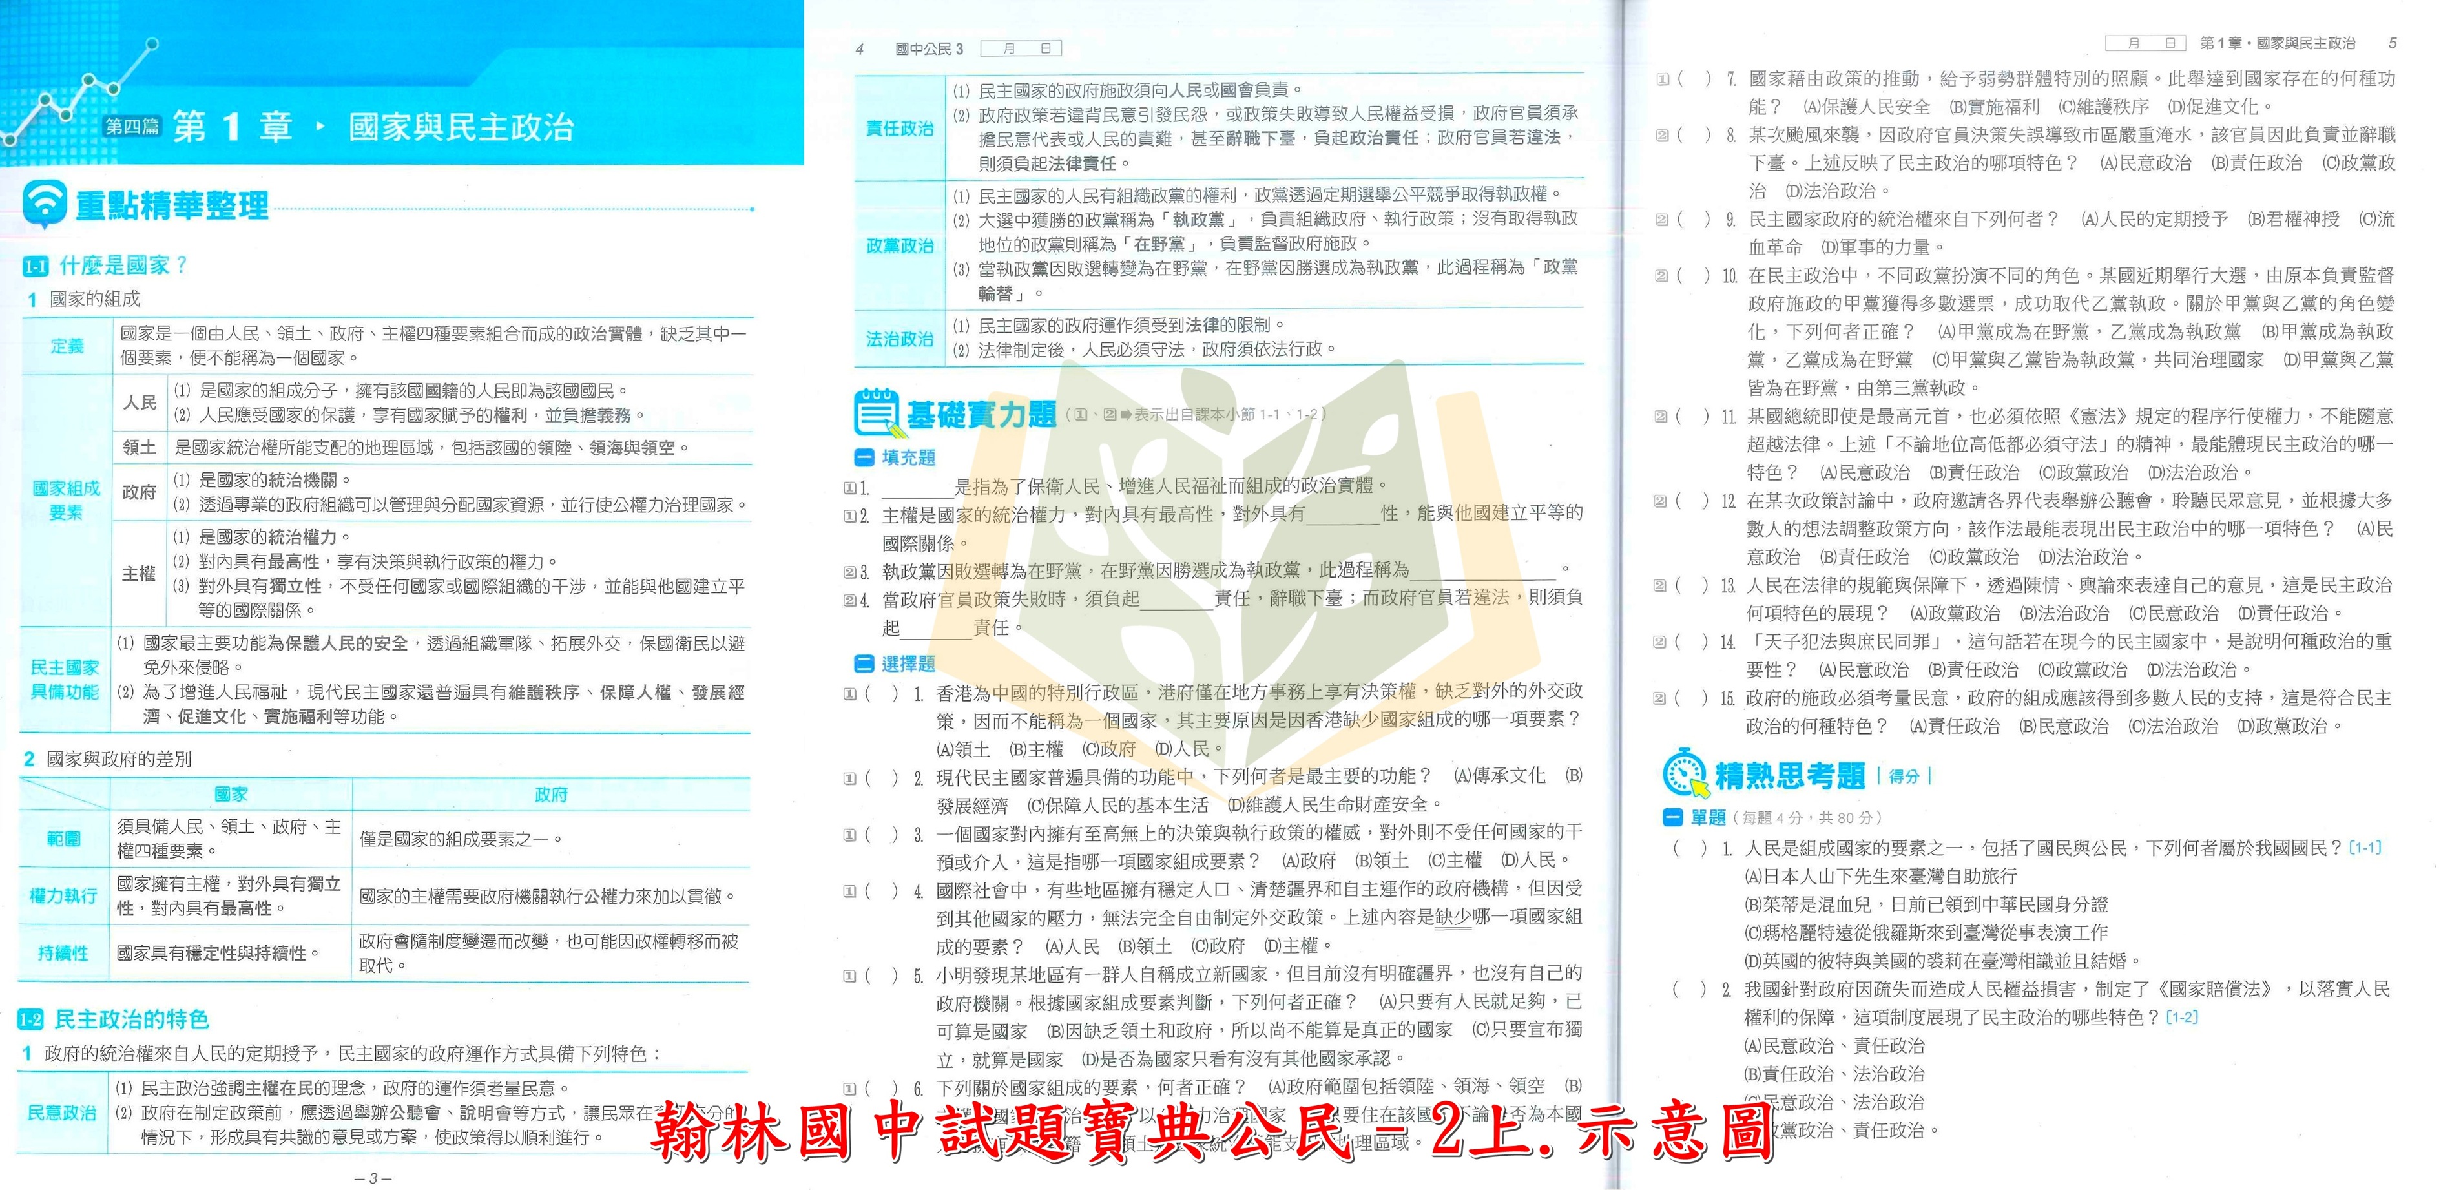Click the heading 重點精華整理
The width and height of the screenshot is (2441, 1190).
coord(172,205)
